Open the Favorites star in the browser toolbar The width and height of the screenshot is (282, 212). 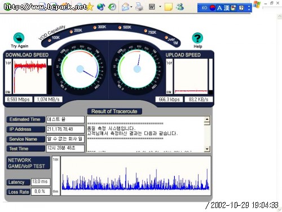pos(90,7)
